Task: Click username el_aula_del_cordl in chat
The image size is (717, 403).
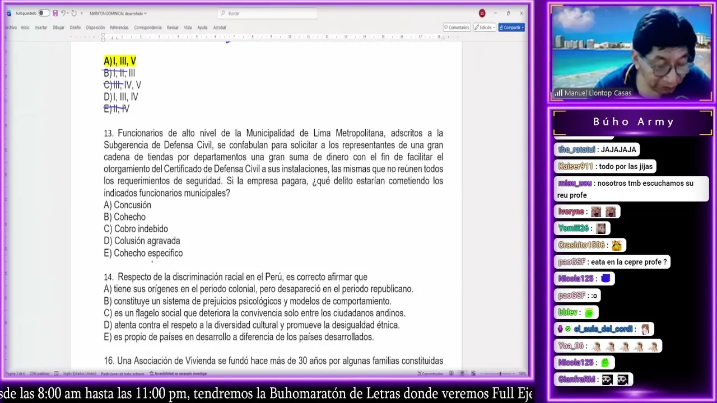Action: pos(603,329)
